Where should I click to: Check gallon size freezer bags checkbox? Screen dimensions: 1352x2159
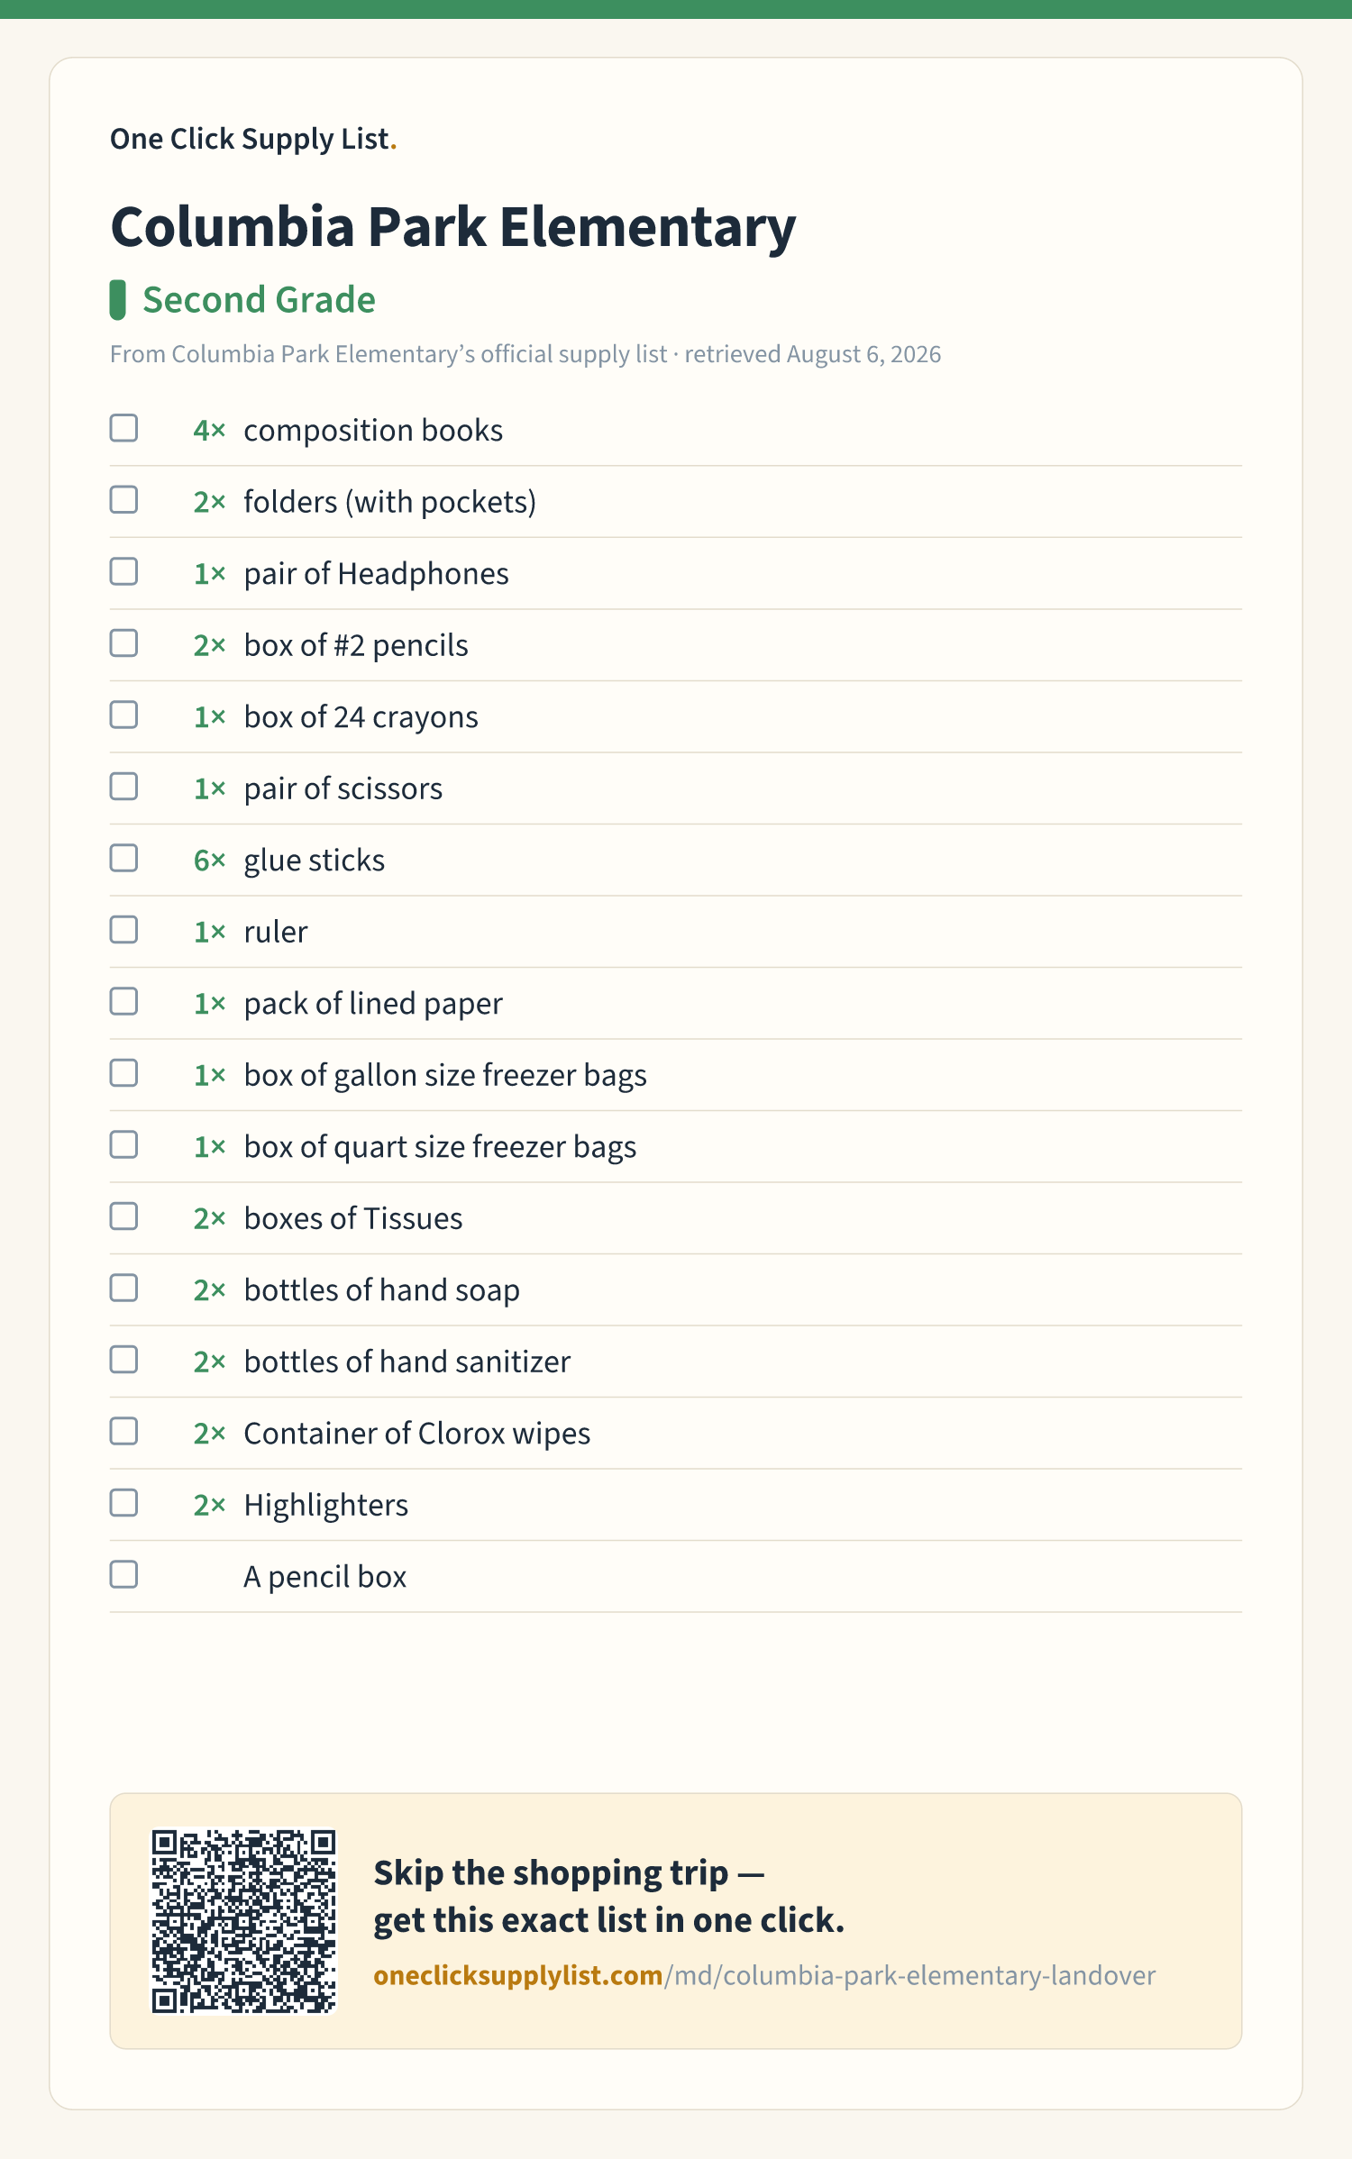pos(123,1073)
